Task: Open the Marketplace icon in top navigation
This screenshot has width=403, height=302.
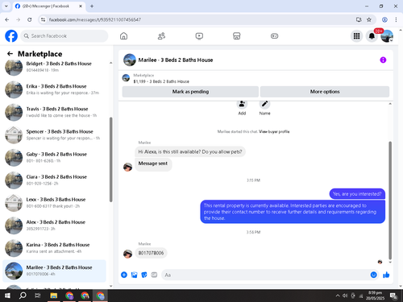Action: point(237,36)
